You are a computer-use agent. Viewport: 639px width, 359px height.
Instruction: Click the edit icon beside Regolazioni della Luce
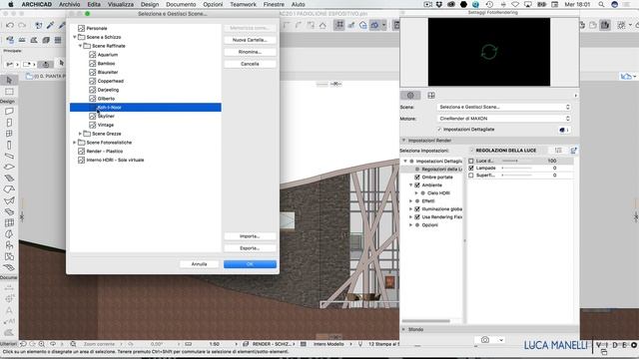point(573,151)
